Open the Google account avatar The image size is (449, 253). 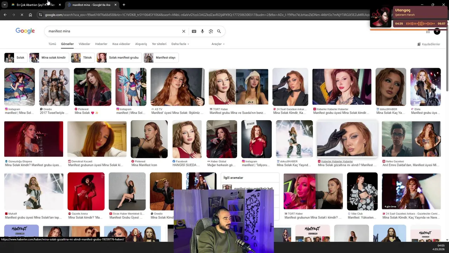click(437, 32)
